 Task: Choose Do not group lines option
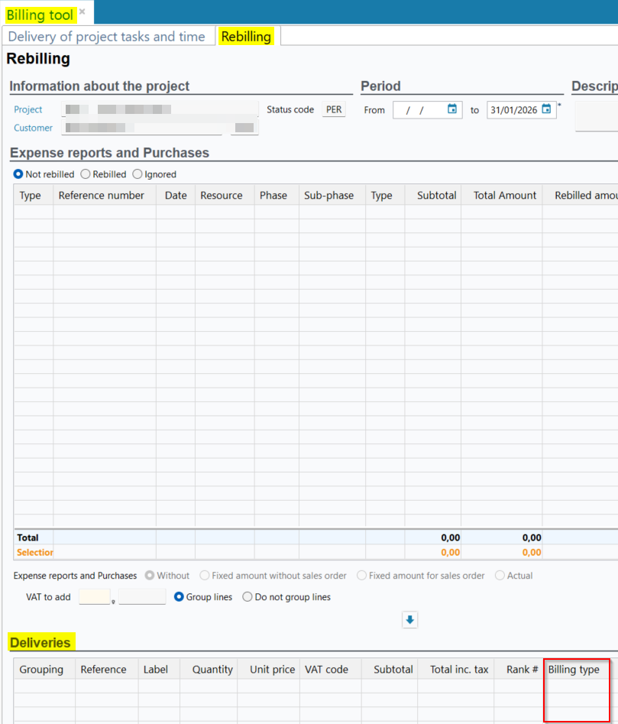(x=248, y=597)
